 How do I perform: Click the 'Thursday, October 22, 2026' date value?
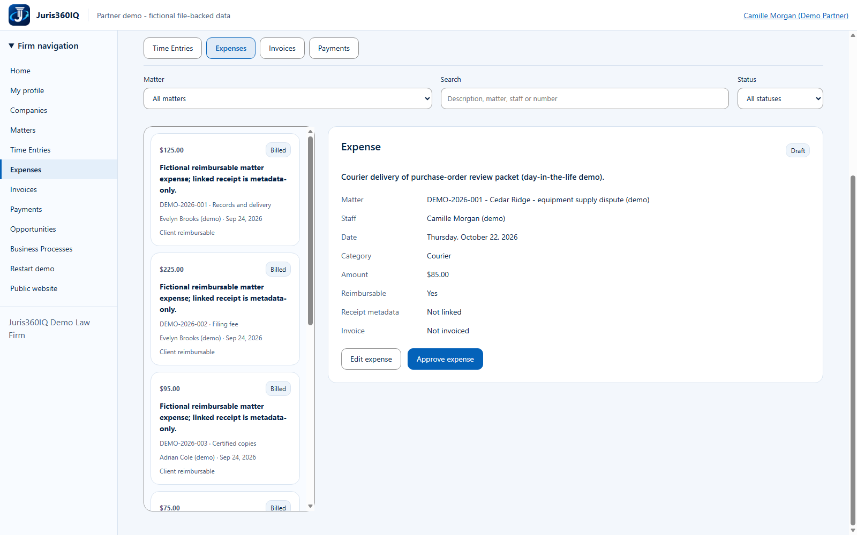coord(472,237)
